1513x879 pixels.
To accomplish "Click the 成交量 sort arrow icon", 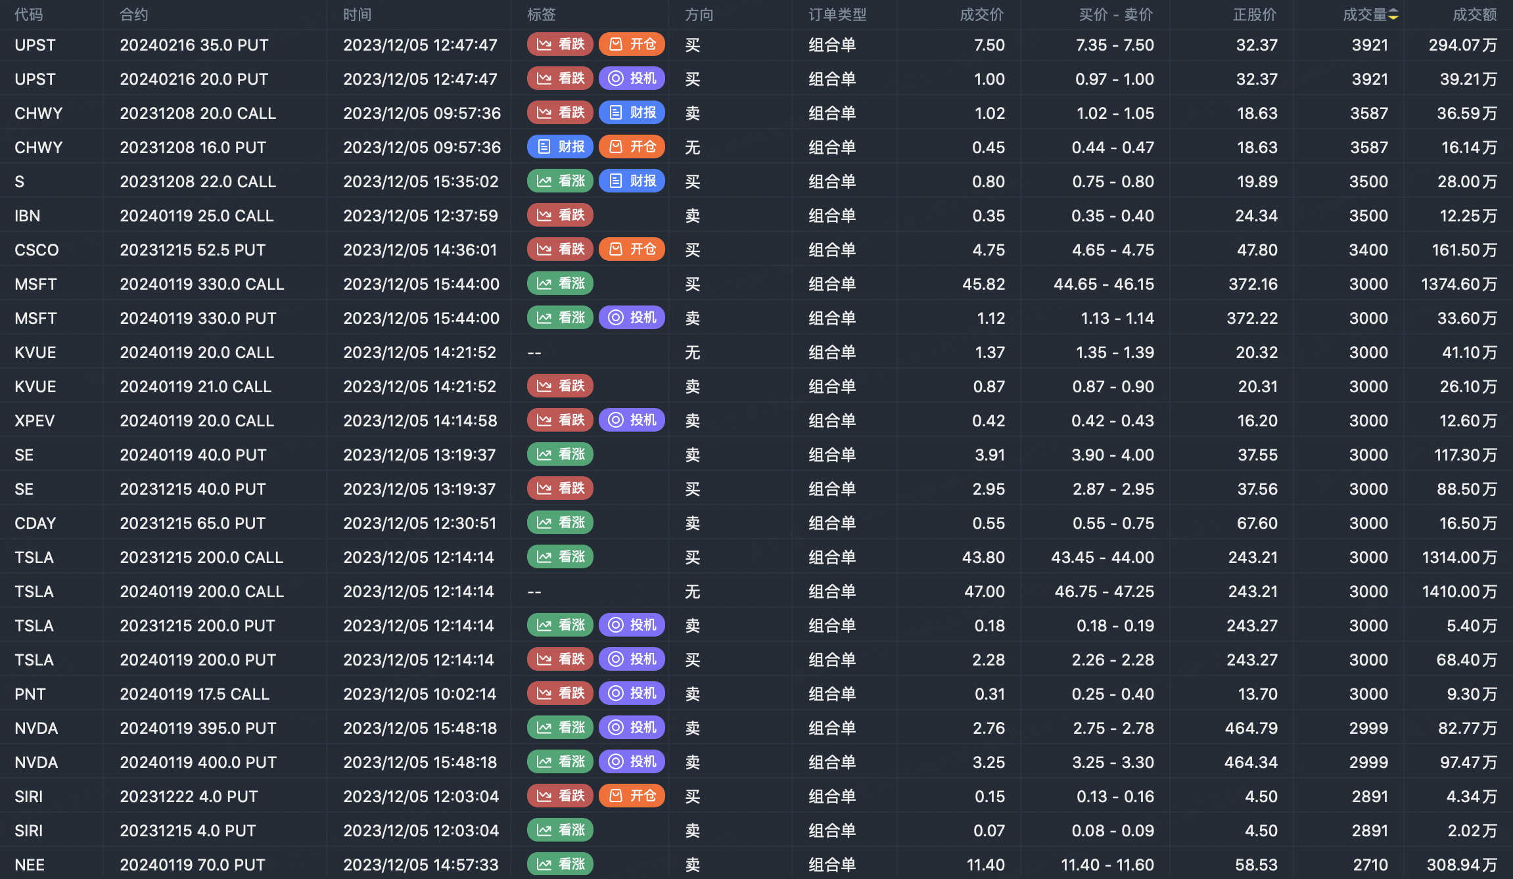I will click(x=1393, y=15).
